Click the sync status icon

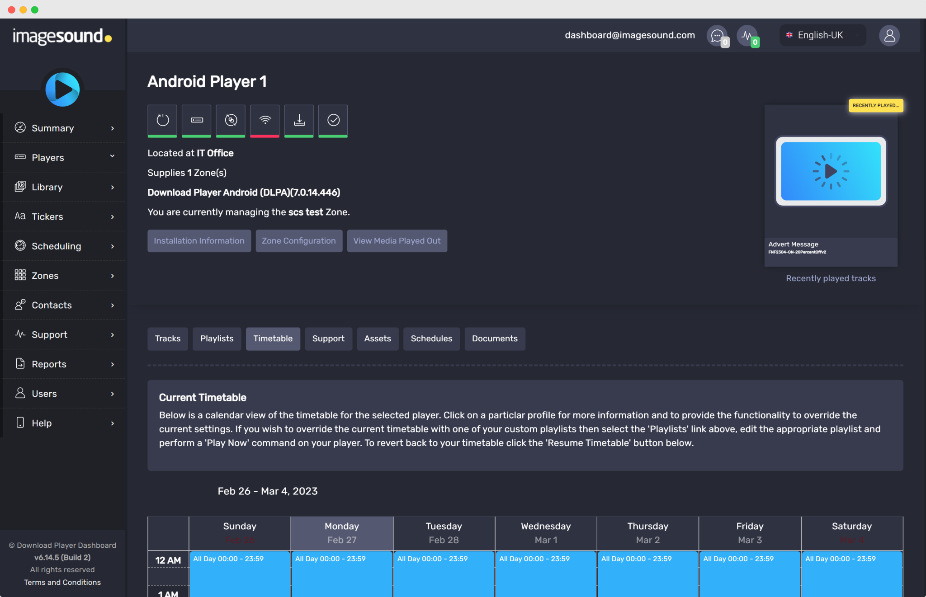click(x=231, y=120)
